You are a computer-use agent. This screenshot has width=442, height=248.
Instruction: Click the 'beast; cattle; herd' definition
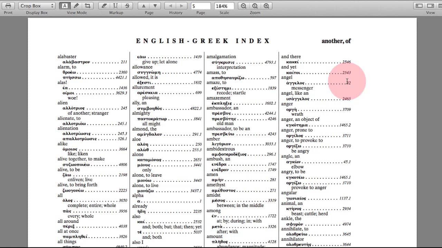point(309,214)
